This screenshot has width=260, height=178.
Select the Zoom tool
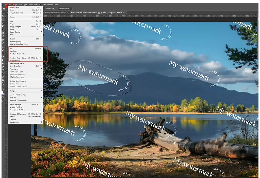3,84
